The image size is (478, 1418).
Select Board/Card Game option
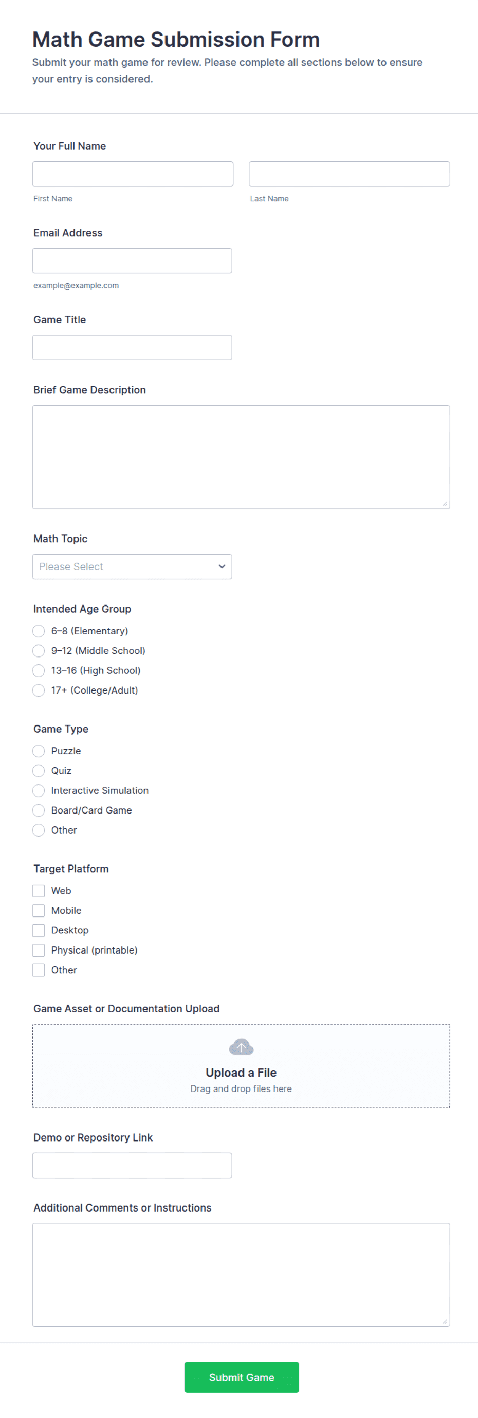[39, 810]
